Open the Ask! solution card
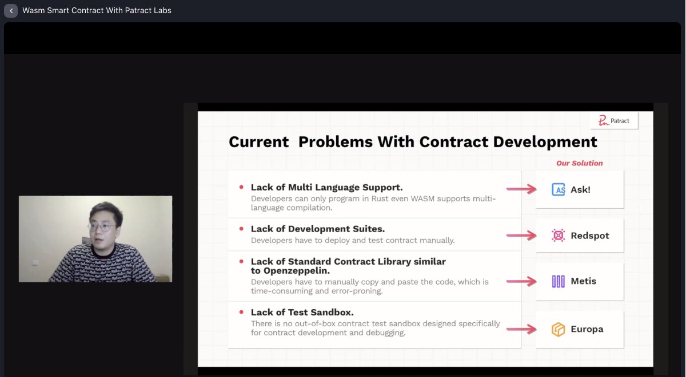This screenshot has width=686, height=377. click(x=579, y=189)
